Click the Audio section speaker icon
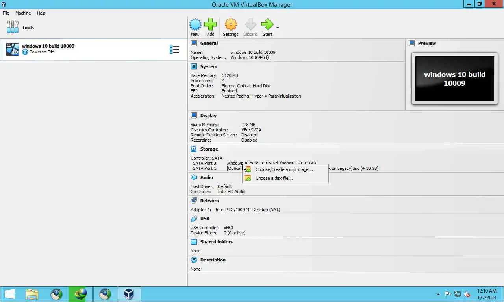 click(194, 177)
